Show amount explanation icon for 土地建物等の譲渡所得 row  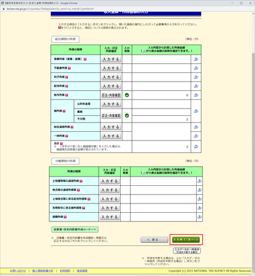pyautogui.click(x=200, y=181)
